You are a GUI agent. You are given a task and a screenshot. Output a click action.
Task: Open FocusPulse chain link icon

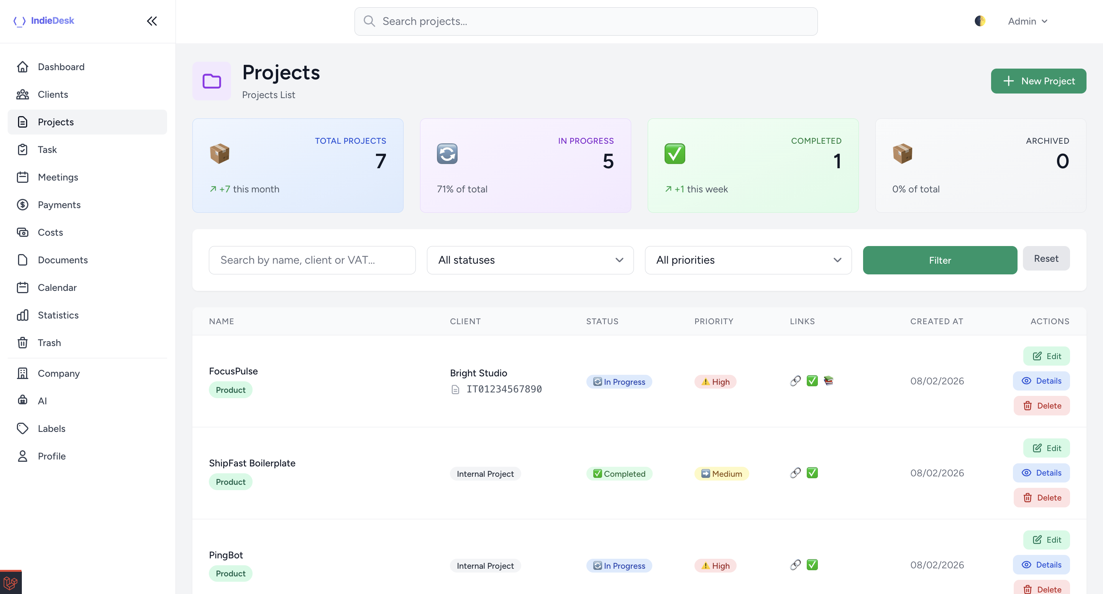tap(795, 381)
